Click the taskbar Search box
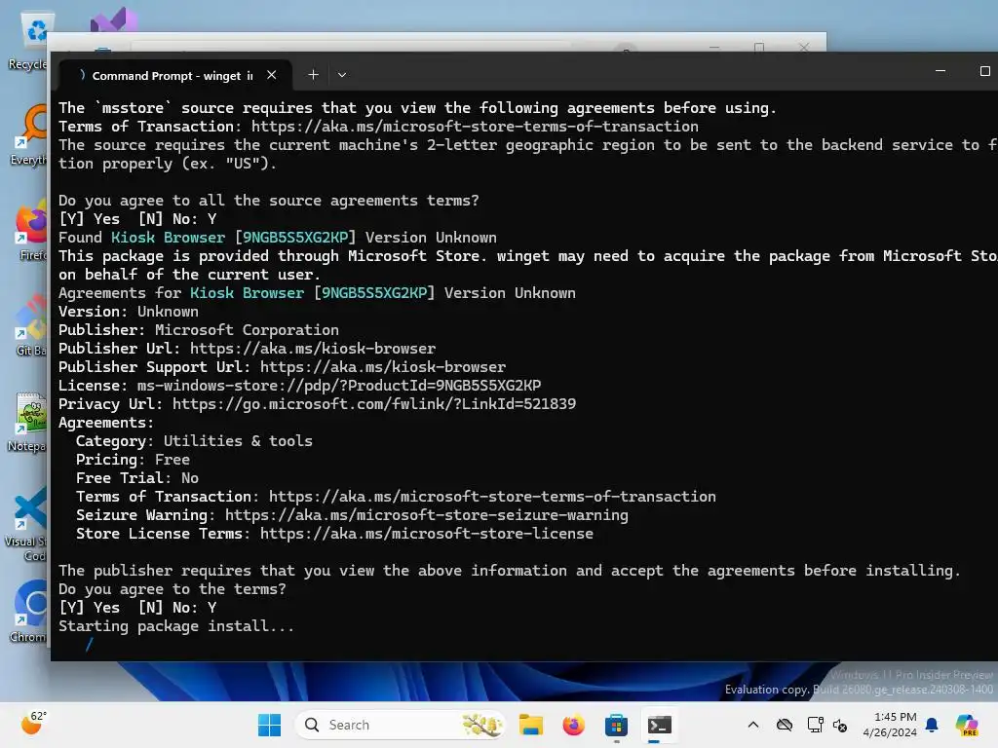 [400, 725]
